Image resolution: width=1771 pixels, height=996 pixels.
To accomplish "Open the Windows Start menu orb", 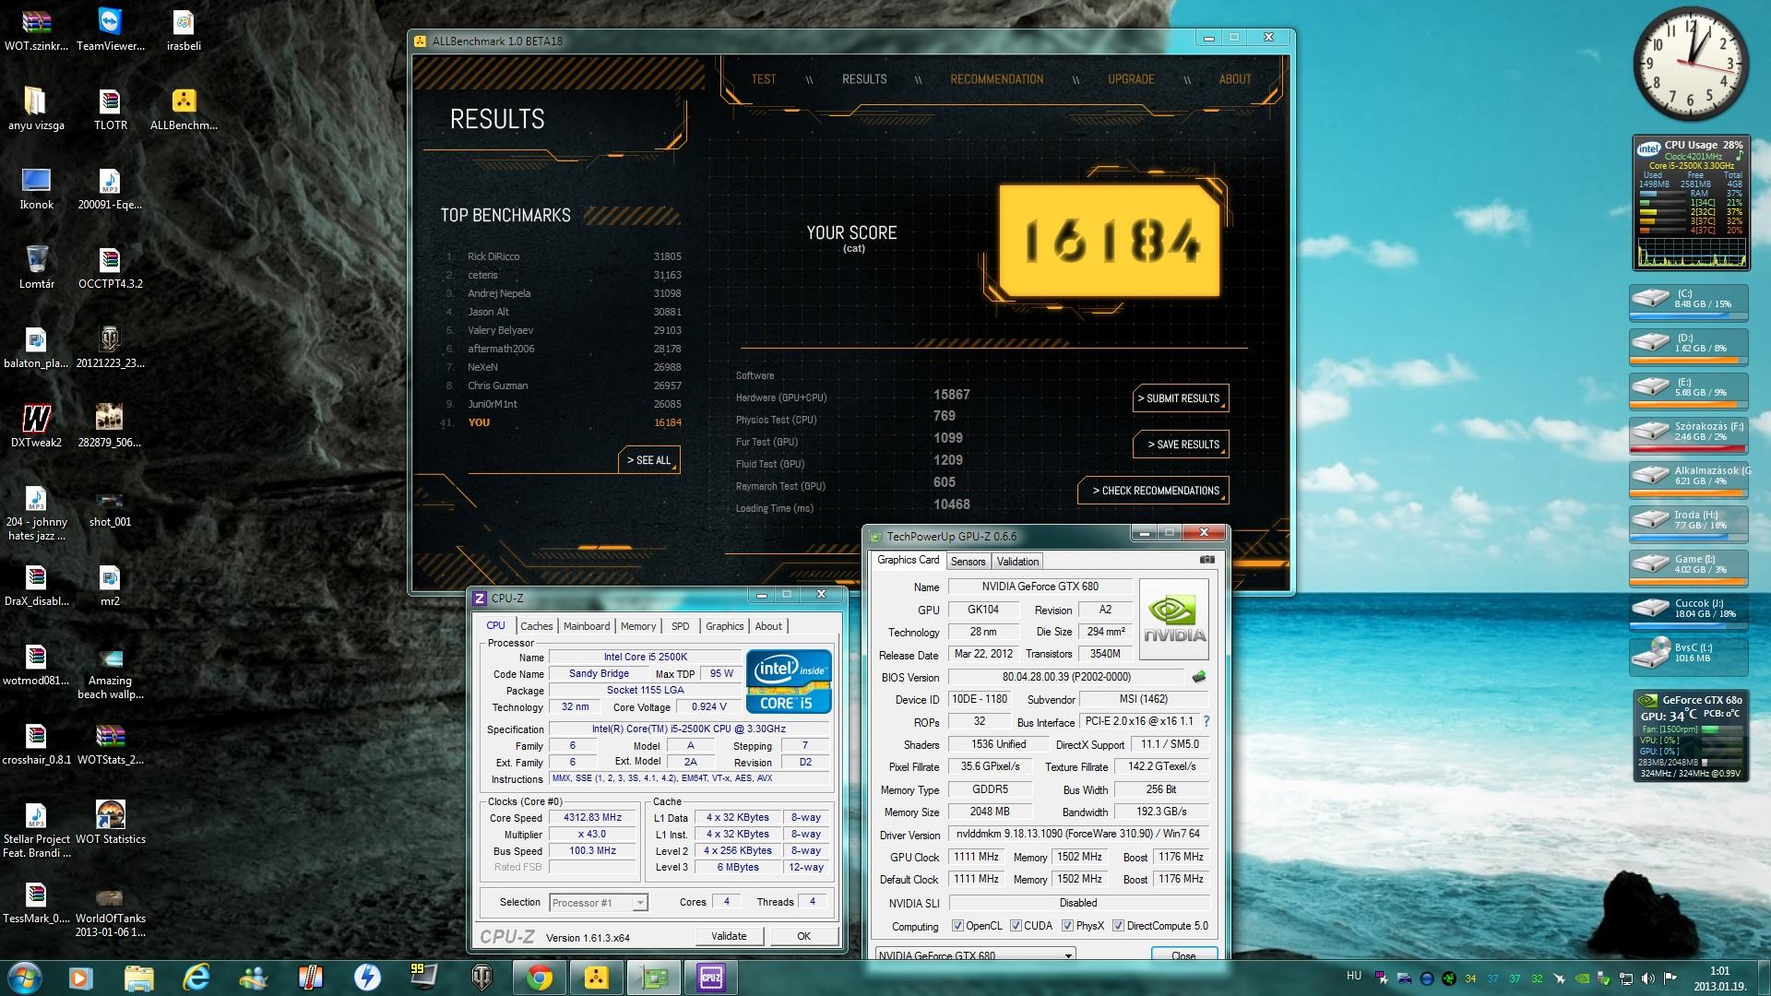I will pos(23,977).
